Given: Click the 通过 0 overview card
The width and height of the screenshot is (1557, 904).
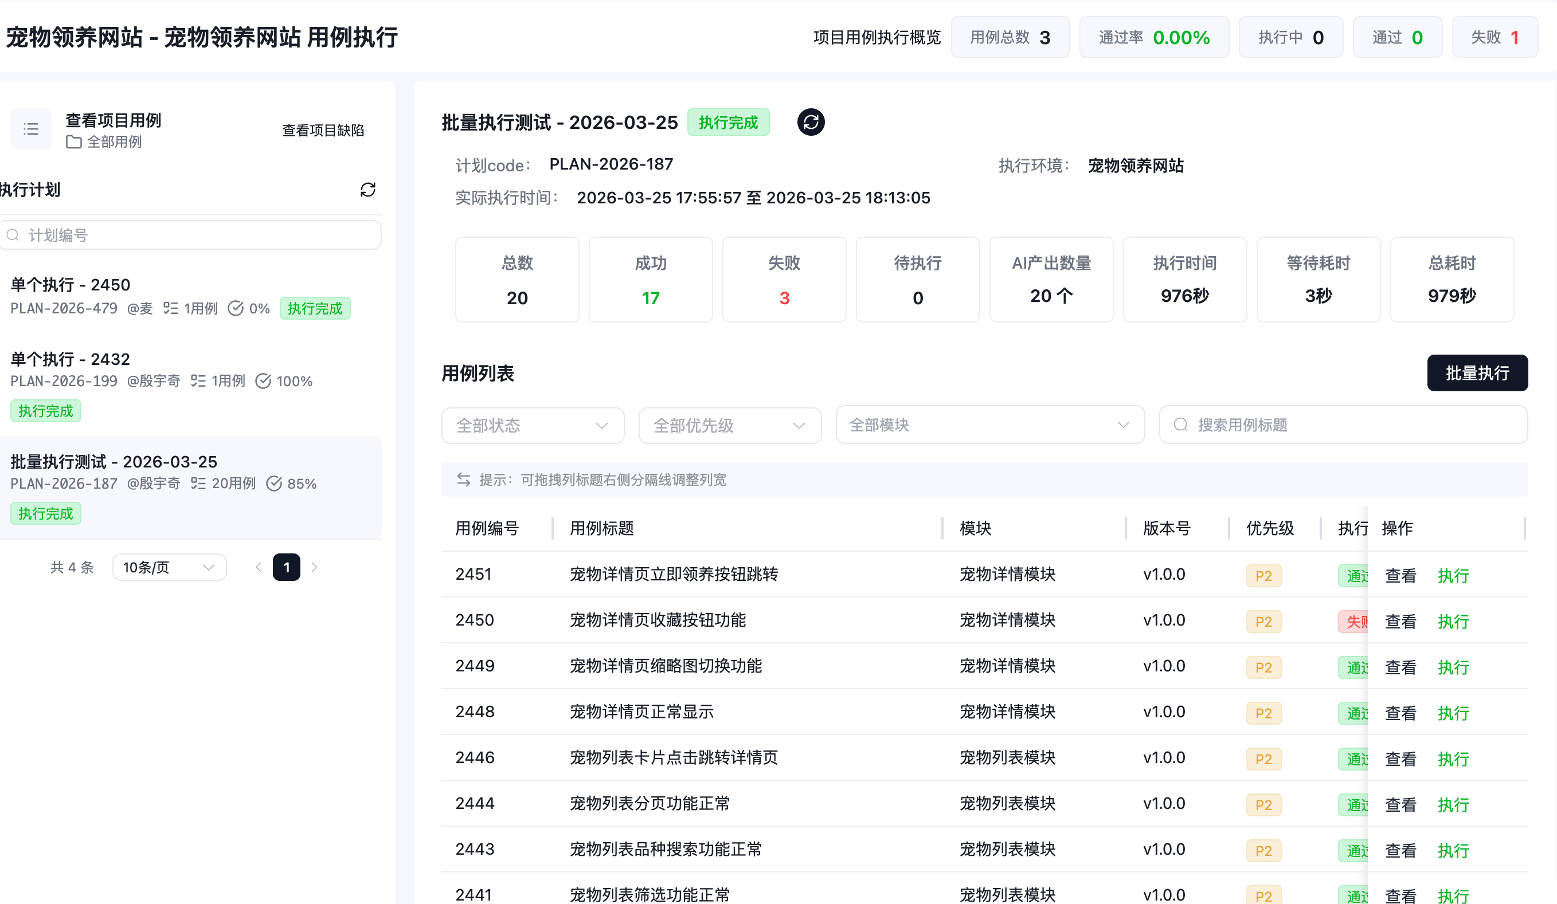Looking at the screenshot, I should [1398, 37].
